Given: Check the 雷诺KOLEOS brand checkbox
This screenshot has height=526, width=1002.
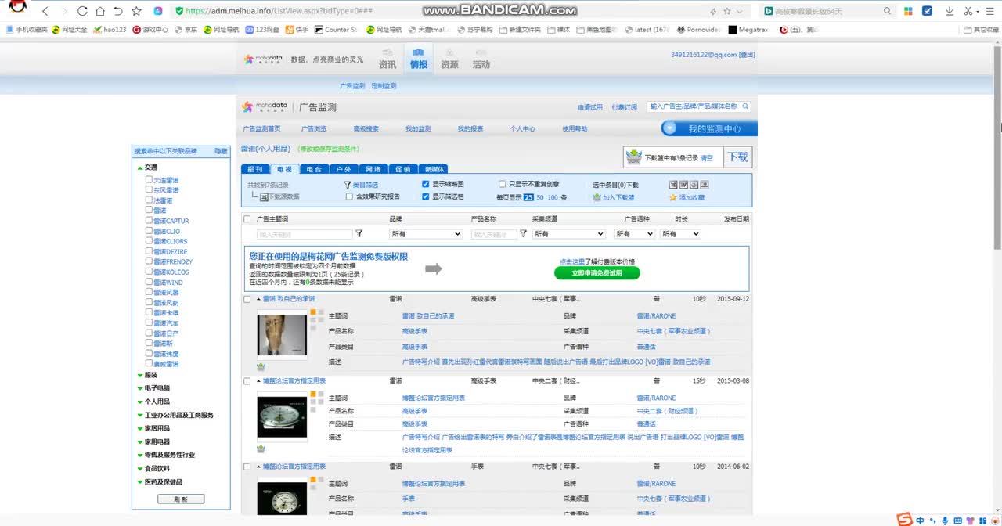Looking at the screenshot, I should tap(149, 271).
